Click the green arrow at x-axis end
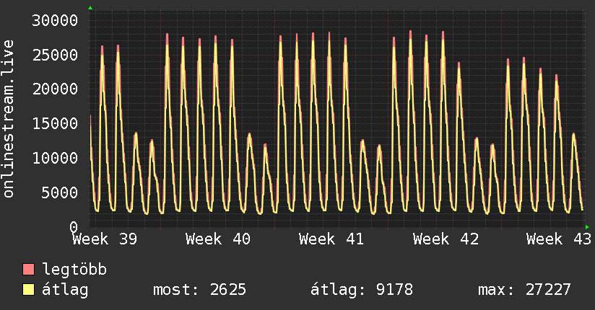 pos(587,227)
